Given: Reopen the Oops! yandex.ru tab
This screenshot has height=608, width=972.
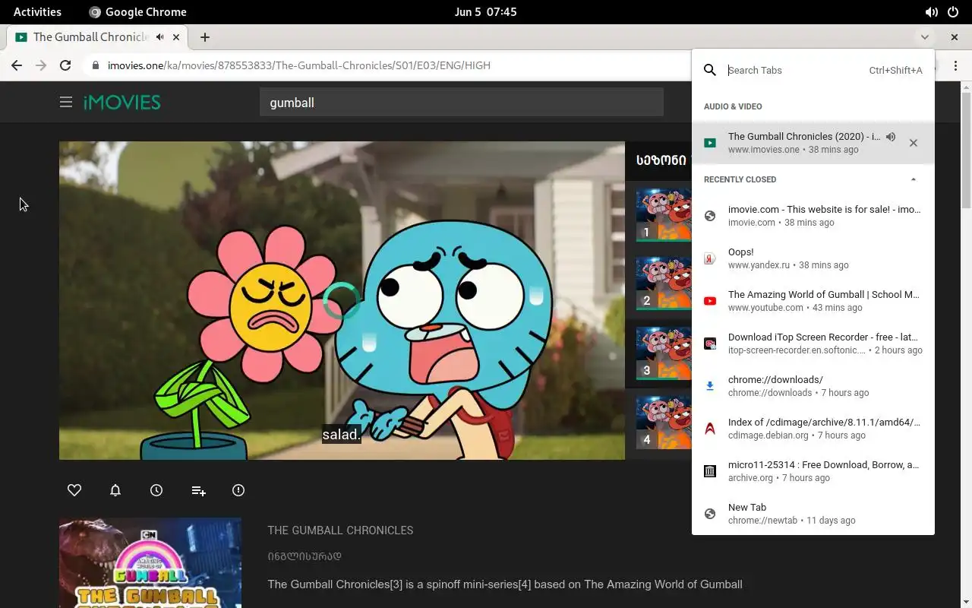Looking at the screenshot, I should coord(813,258).
